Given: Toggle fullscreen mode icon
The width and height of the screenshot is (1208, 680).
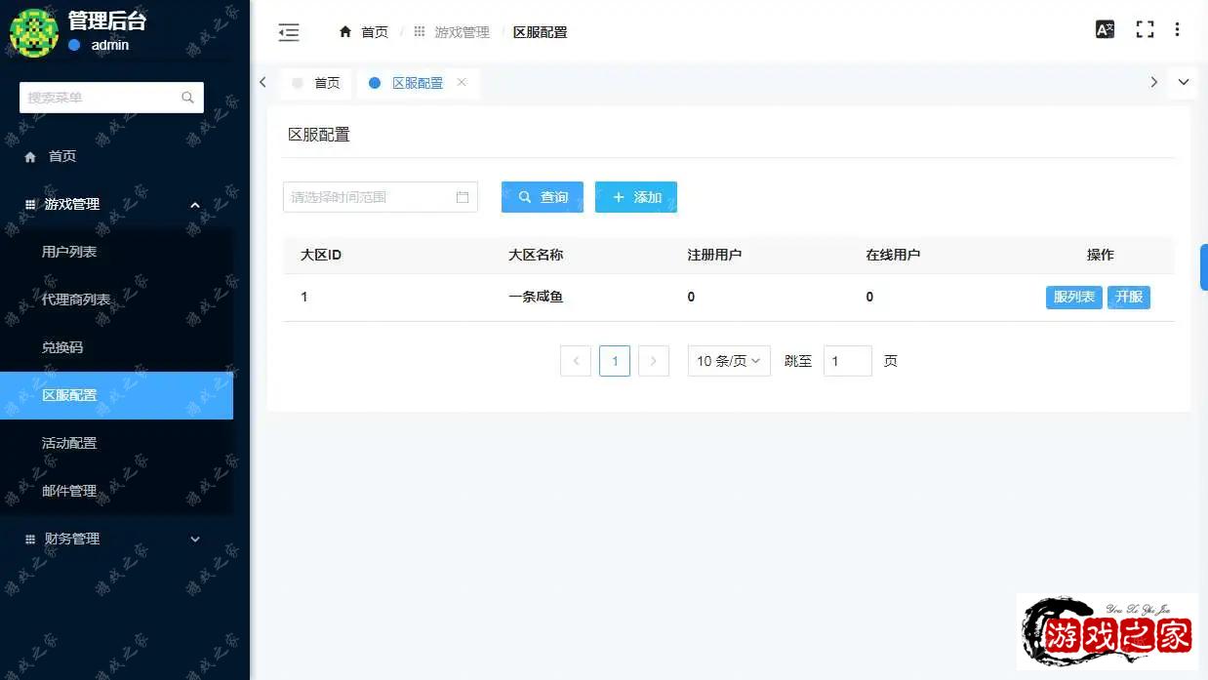Looking at the screenshot, I should (1145, 29).
